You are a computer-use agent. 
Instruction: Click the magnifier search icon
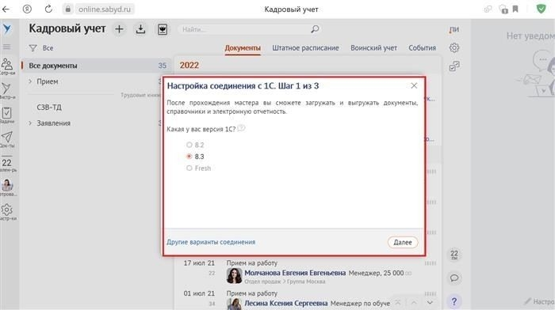tap(315, 29)
